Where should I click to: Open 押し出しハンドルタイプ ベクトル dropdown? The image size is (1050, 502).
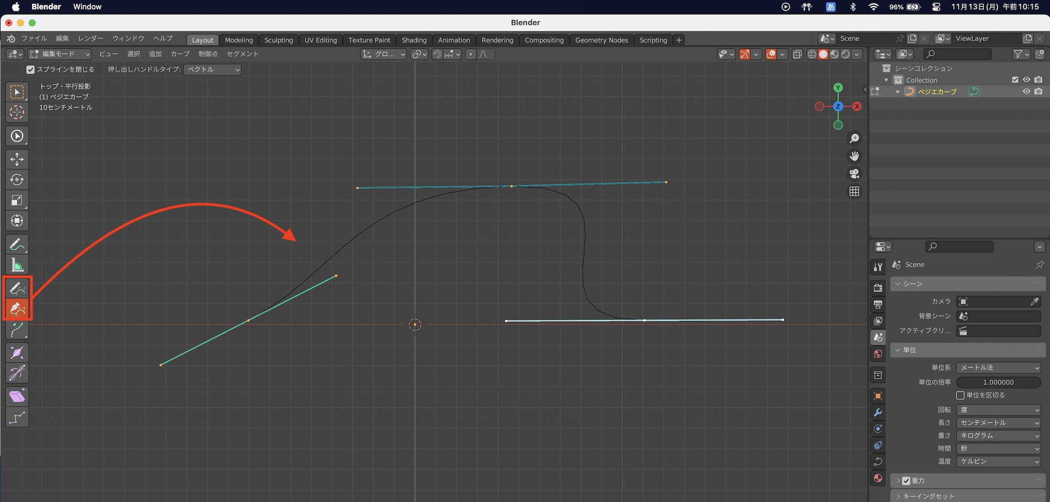click(213, 70)
